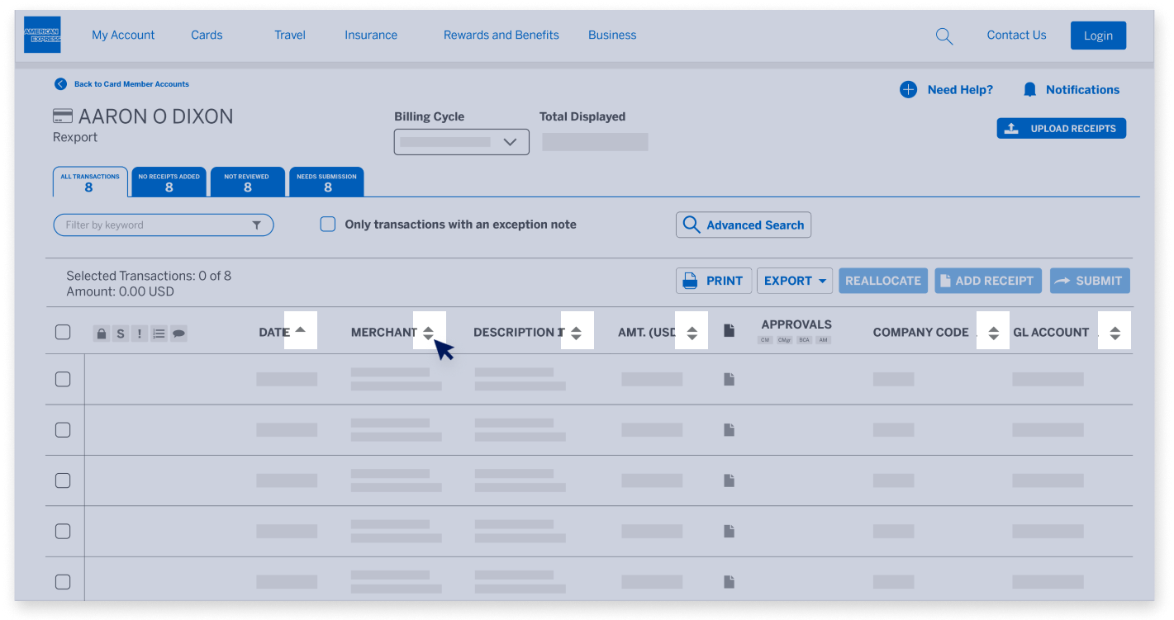
Task: Open the comment speech bubble icon in header row
Action: pyautogui.click(x=178, y=333)
